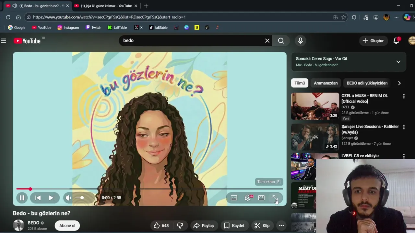Open the Oluştur create button
Viewport: 415px width, 233px height.
pos(373,41)
